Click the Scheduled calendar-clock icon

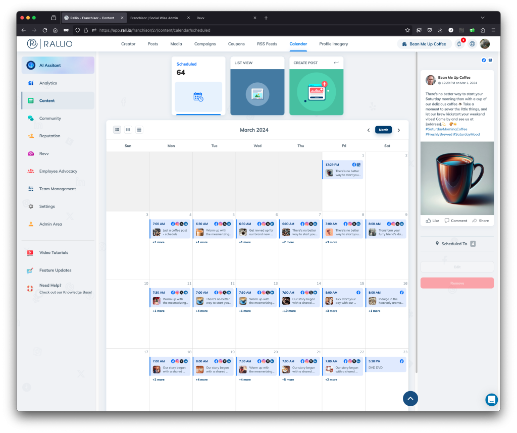coord(198,97)
